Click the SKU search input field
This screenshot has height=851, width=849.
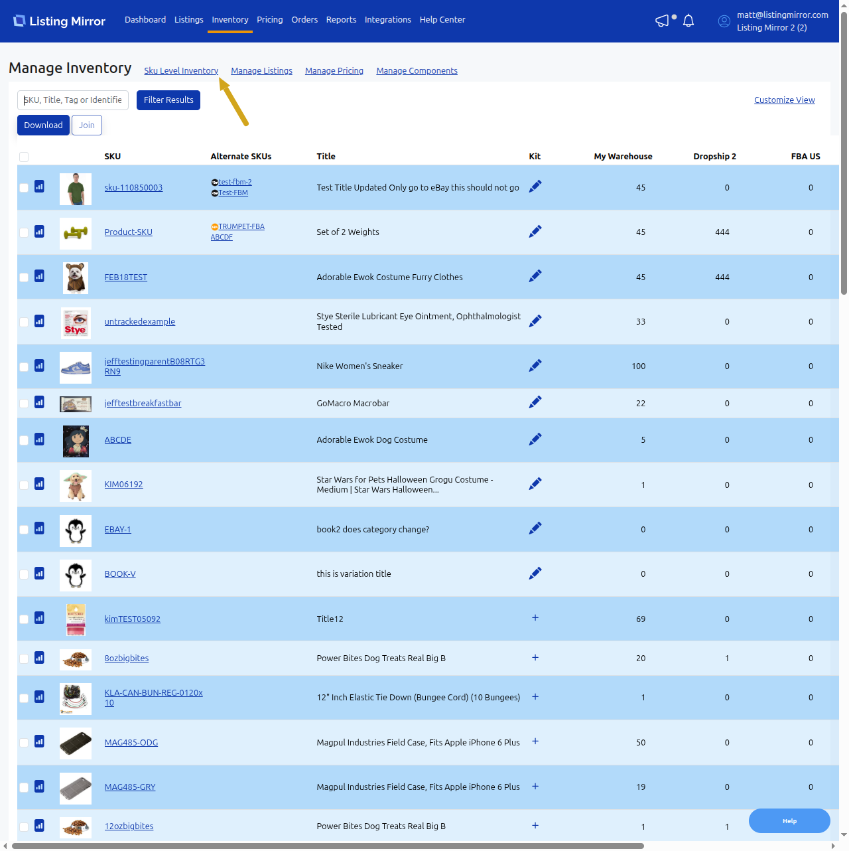coord(73,100)
